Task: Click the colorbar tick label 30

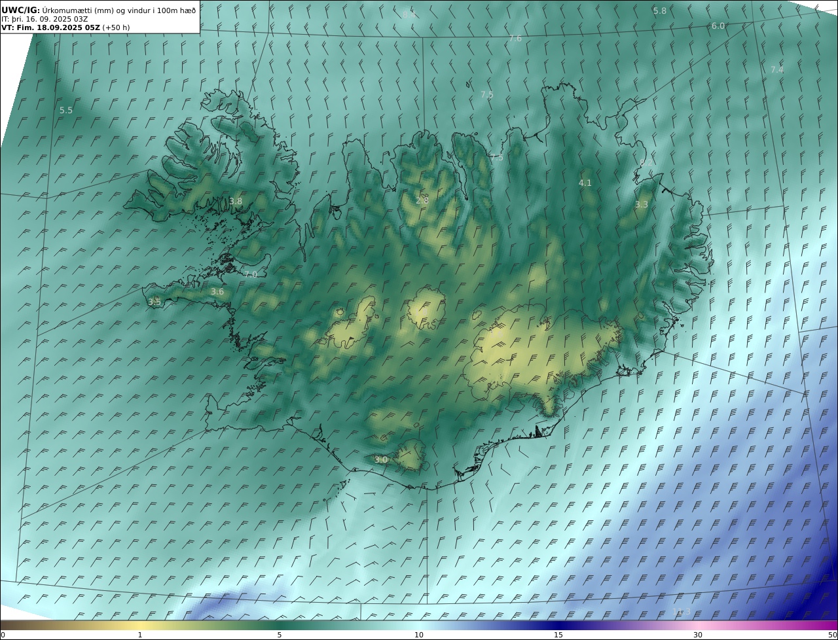Action: point(698,635)
